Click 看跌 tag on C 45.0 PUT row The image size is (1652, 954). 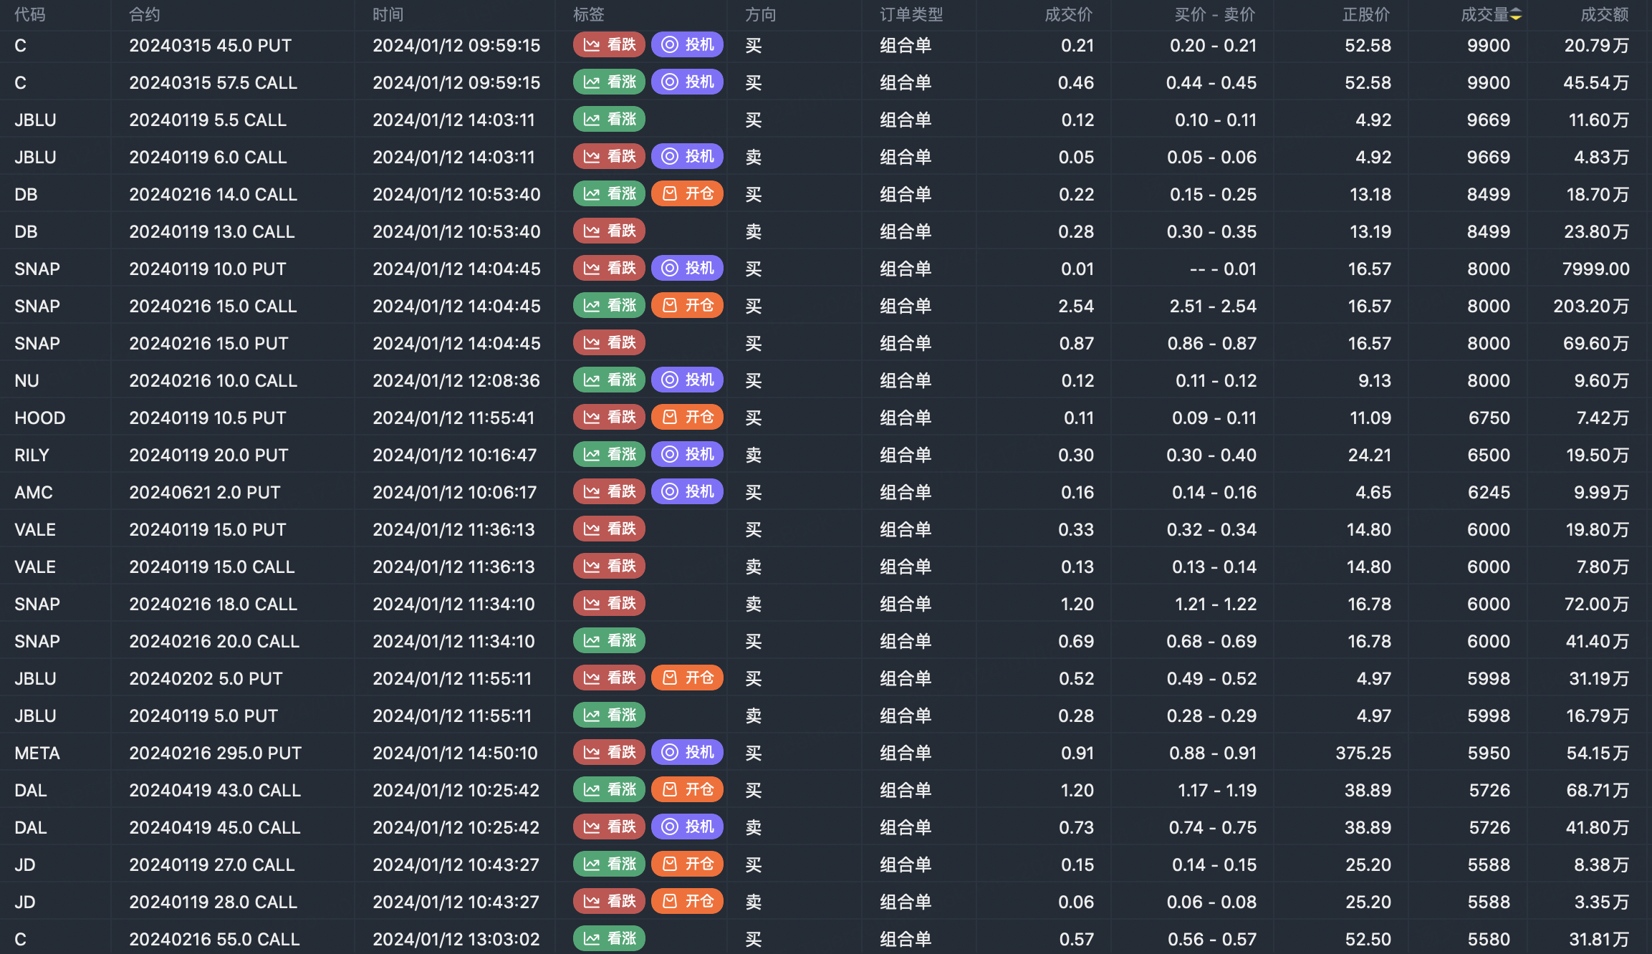(609, 45)
